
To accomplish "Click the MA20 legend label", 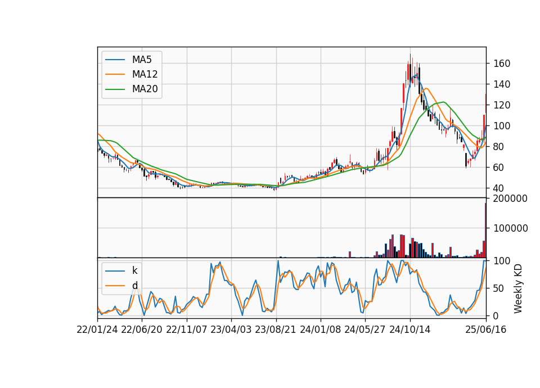I will click(145, 89).
